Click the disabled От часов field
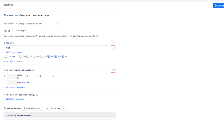This screenshot has height=120, width=224. click(x=11, y=76)
